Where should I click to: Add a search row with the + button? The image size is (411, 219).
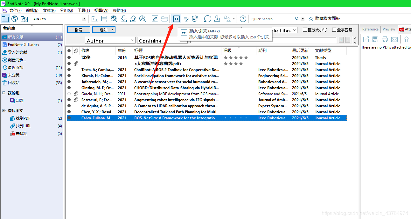[x=341, y=40]
